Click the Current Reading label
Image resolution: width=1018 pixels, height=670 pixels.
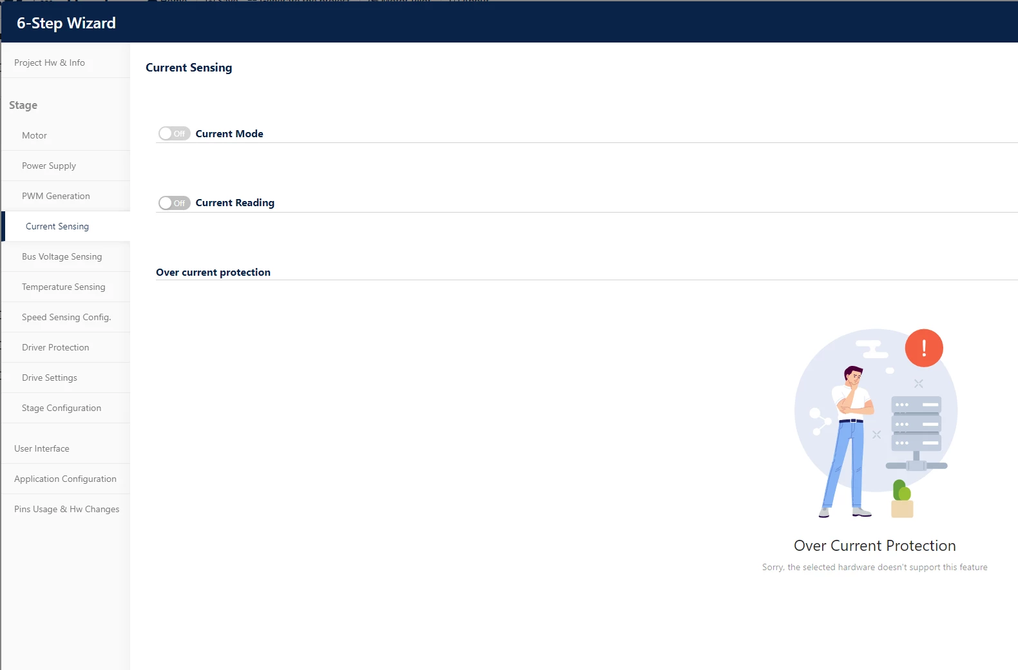click(235, 203)
